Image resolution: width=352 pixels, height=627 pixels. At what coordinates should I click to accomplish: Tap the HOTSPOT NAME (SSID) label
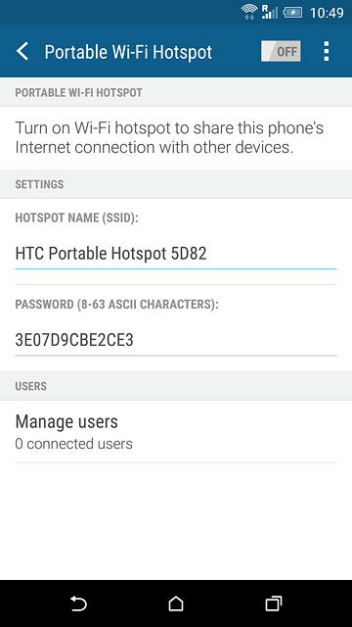pos(76,217)
